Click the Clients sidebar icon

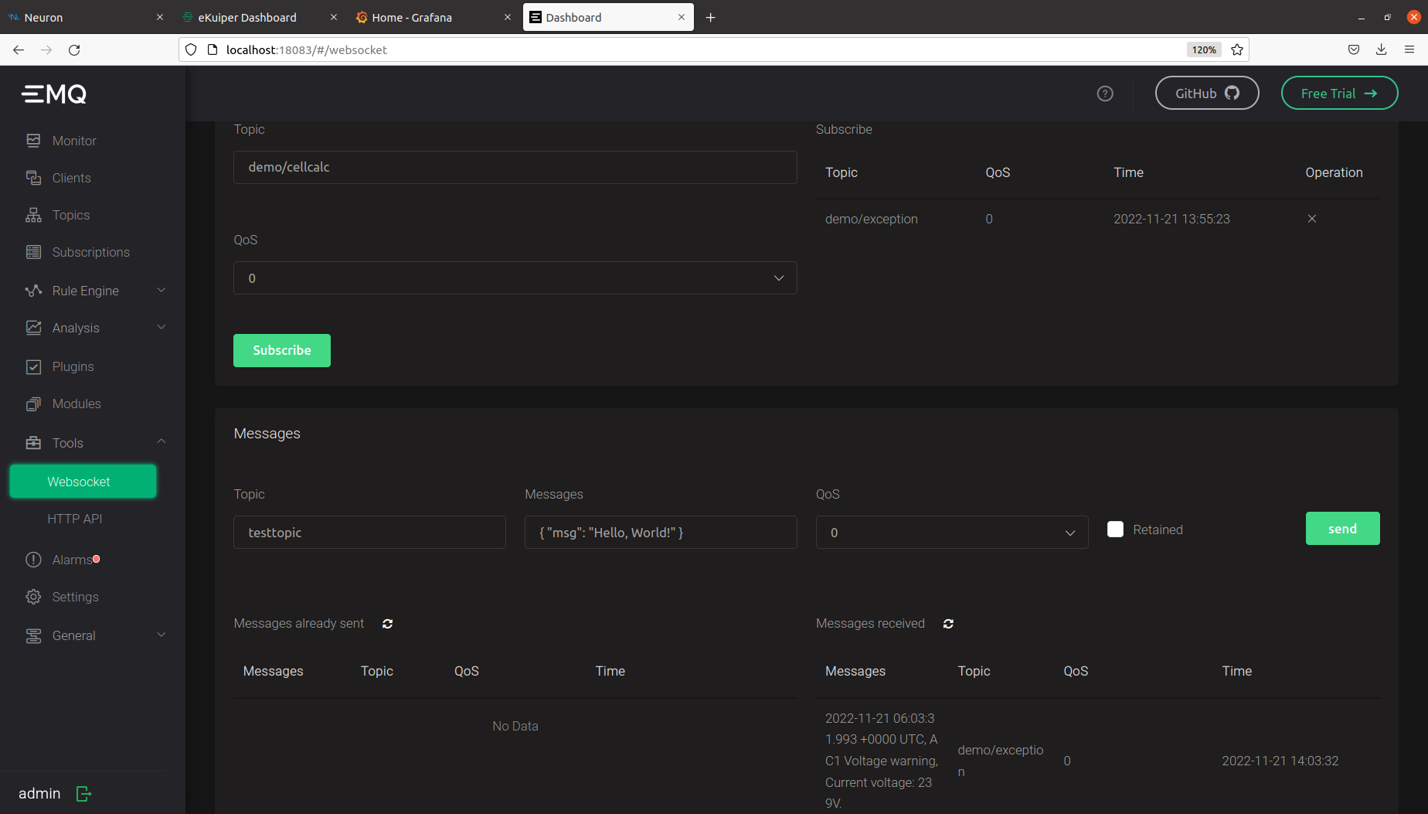(x=33, y=178)
